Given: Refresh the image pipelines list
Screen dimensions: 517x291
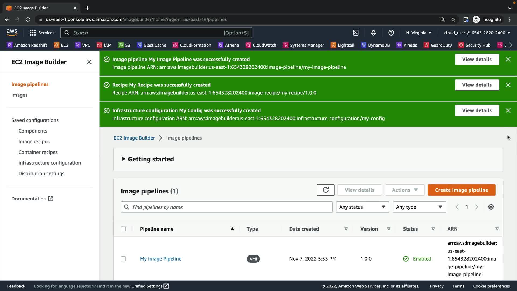Looking at the screenshot, I should click(326, 190).
